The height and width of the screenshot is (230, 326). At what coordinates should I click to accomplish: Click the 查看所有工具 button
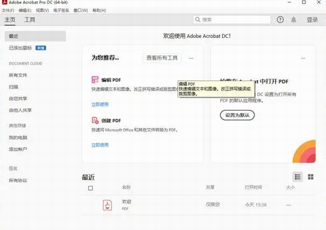[162, 58]
